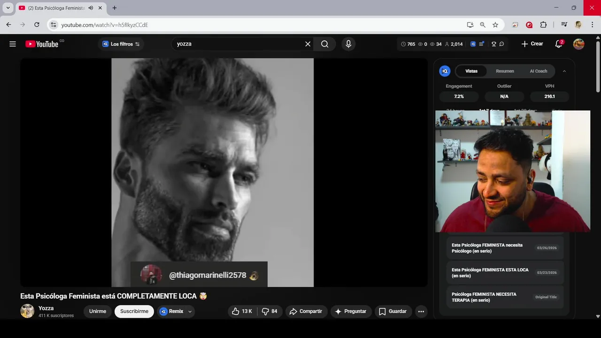The height and width of the screenshot is (338, 601).
Task: Go to the YouTube home logo
Action: 42,44
